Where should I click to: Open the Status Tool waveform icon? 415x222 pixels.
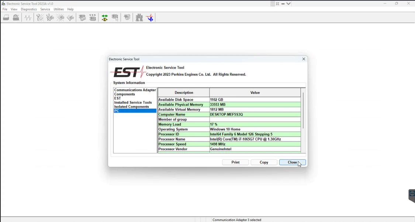coord(28,18)
